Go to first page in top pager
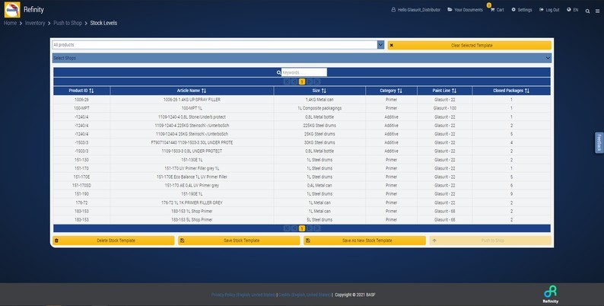The image size is (604, 306). tap(287, 81)
